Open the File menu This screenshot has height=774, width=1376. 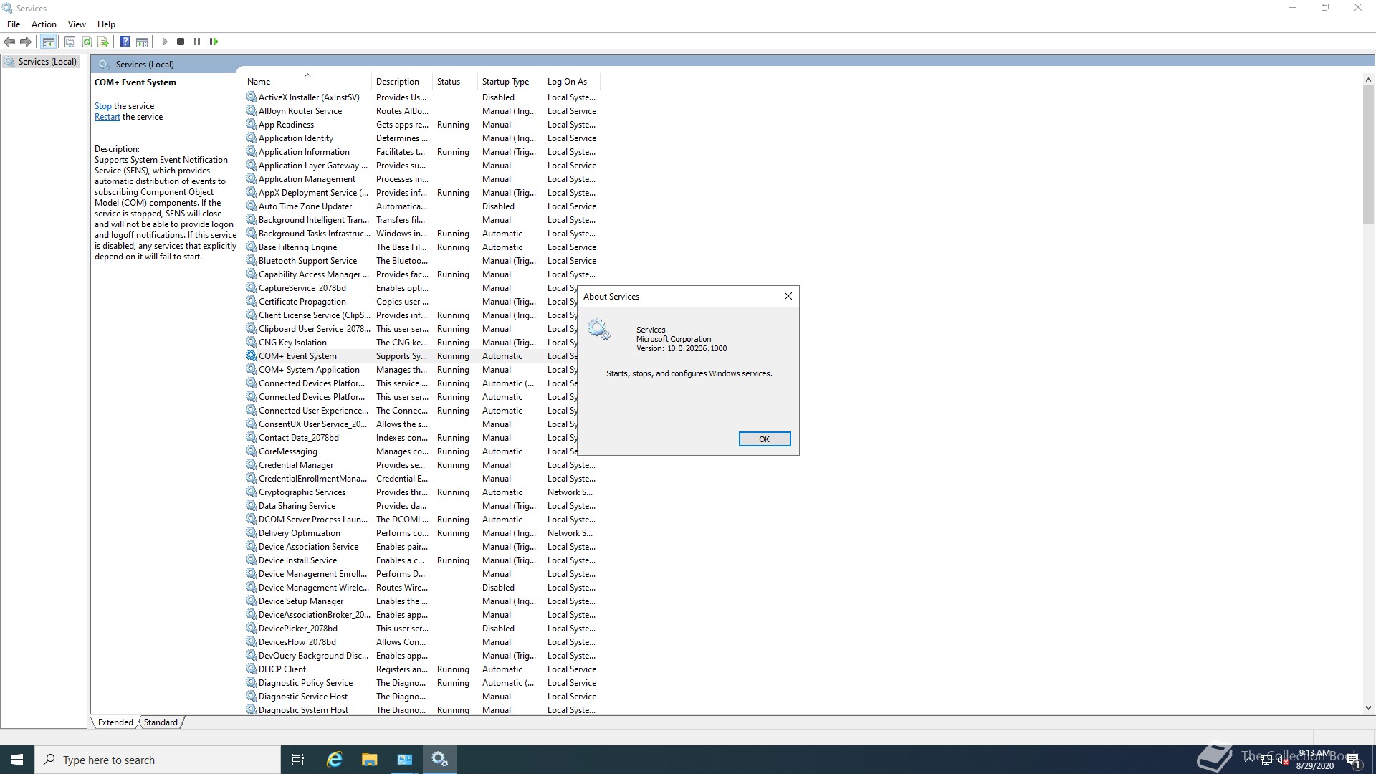[x=14, y=24]
